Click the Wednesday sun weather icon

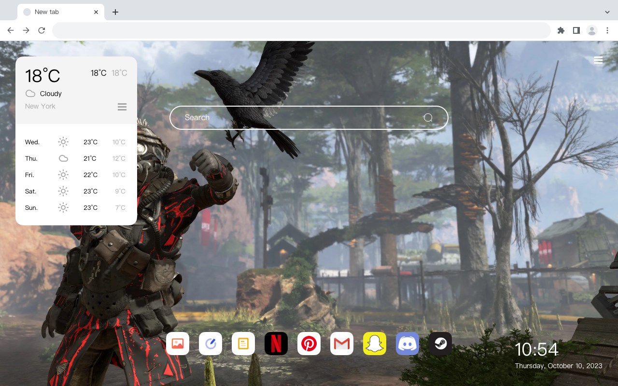[63, 142]
